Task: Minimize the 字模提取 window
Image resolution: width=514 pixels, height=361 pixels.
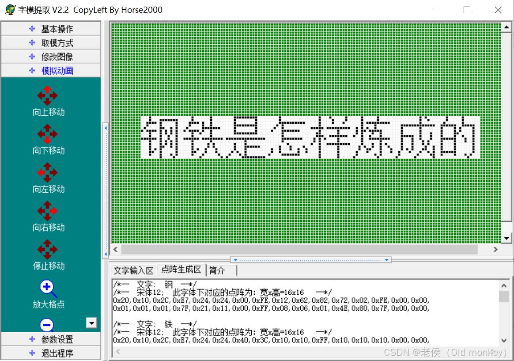Action: pyautogui.click(x=436, y=10)
